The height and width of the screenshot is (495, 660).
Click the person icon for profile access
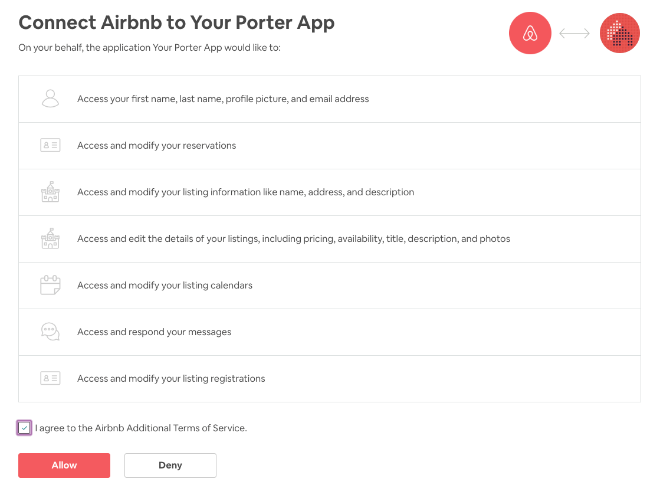point(50,98)
